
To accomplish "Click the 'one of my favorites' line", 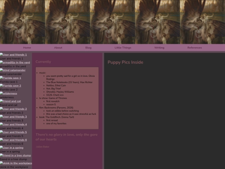I will (x=56, y=124).
